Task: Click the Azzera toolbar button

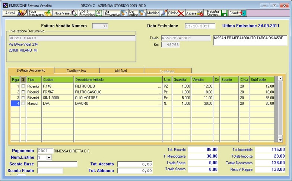Action: (x=194, y=13)
